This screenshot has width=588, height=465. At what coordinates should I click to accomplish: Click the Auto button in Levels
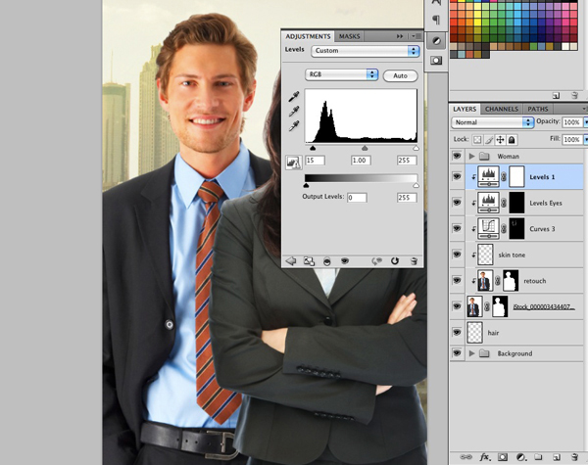(x=400, y=75)
